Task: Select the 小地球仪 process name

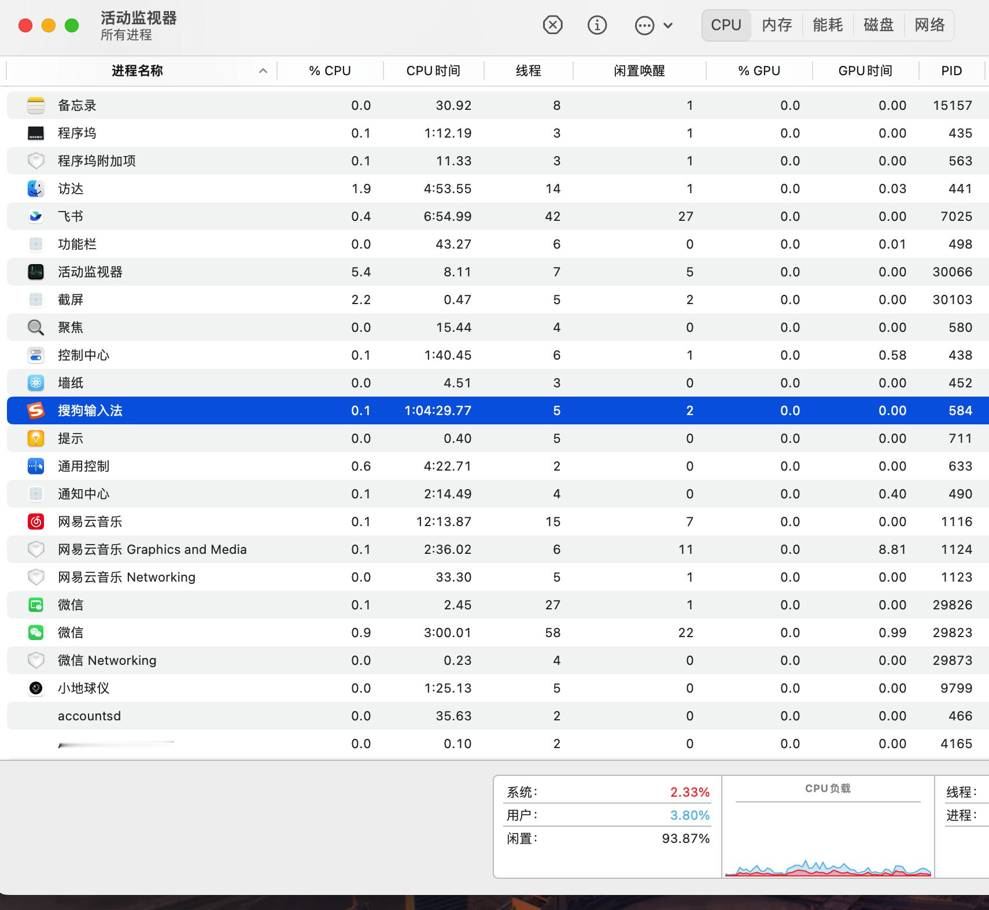Action: [x=84, y=688]
